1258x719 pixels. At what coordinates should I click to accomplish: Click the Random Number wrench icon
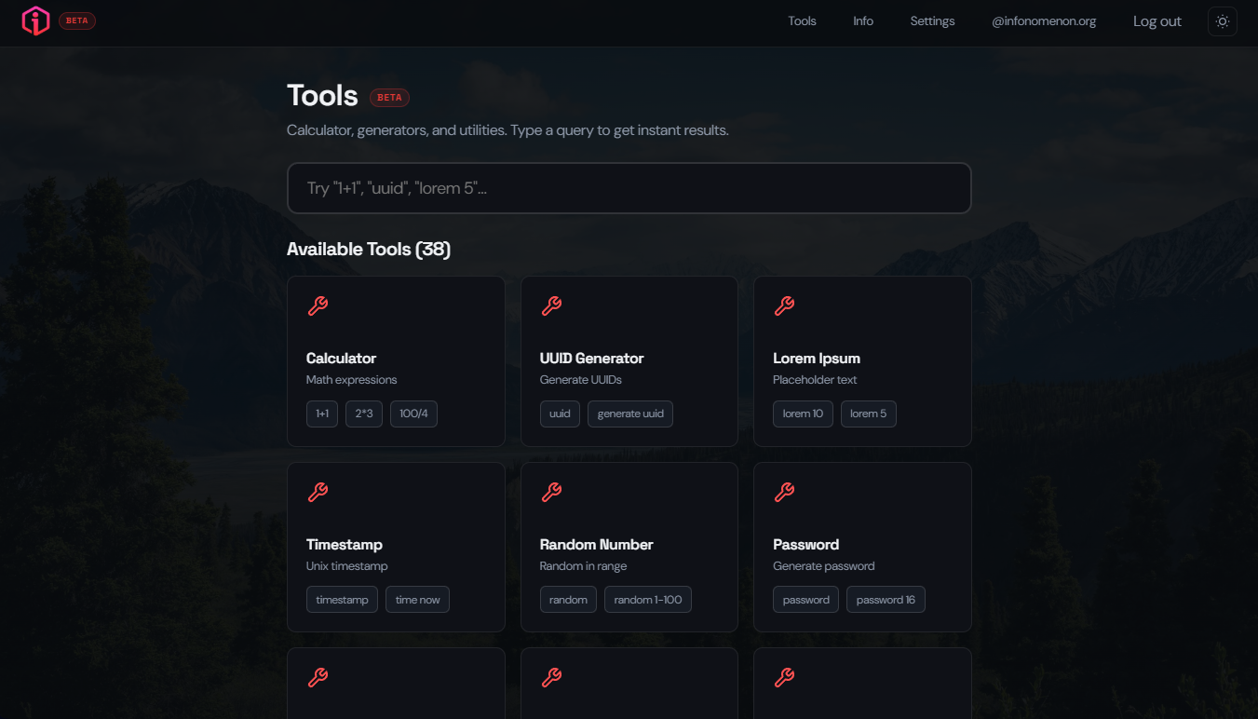click(x=551, y=492)
